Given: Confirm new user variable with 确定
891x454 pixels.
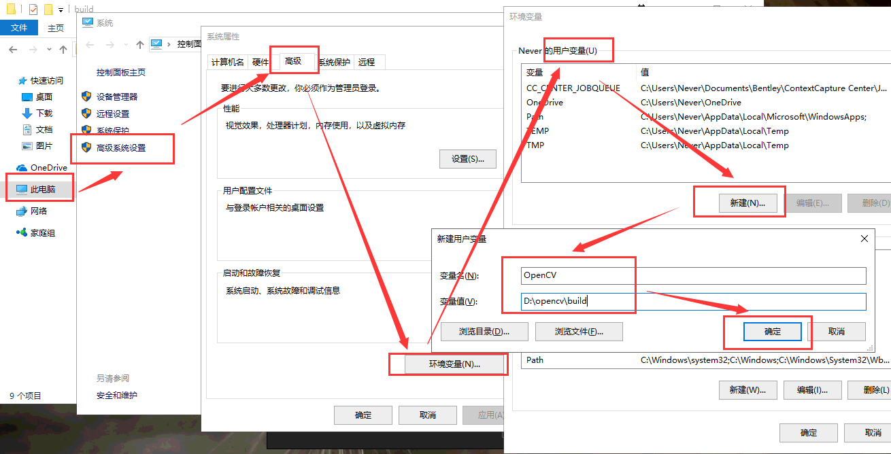Looking at the screenshot, I should tap(773, 332).
